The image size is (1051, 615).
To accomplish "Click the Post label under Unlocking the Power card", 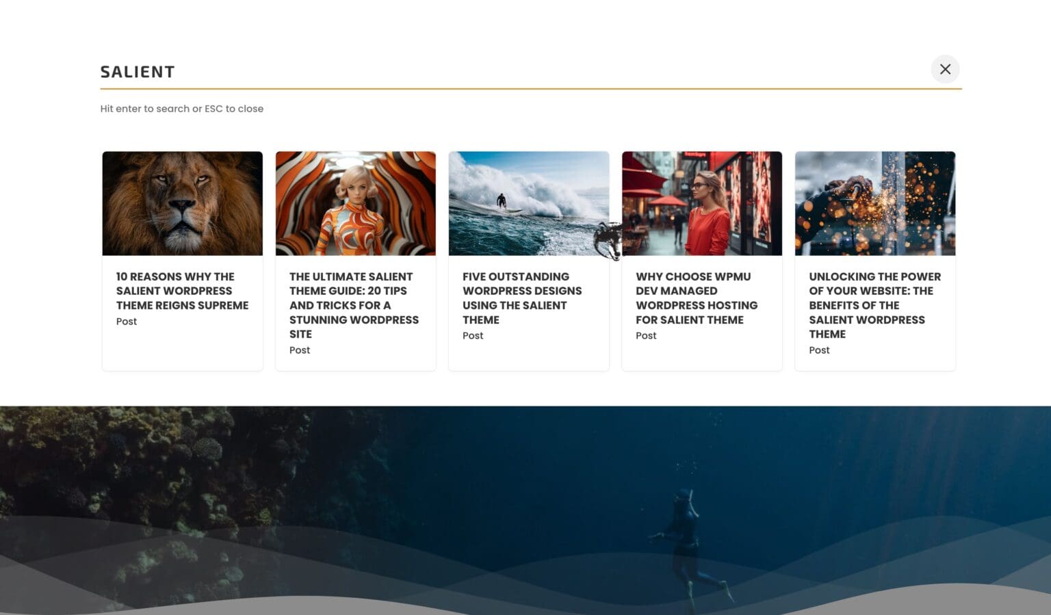I will coord(818,350).
